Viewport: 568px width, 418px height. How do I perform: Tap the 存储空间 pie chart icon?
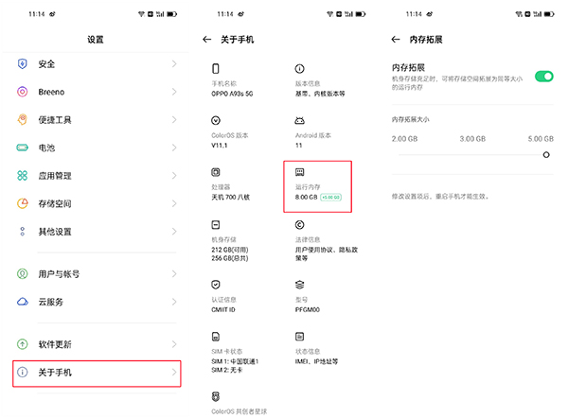click(22, 204)
